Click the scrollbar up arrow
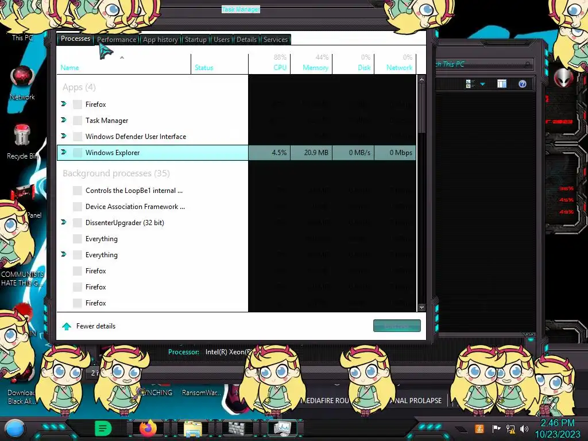Screen dimensions: 588x441 pos(422,79)
